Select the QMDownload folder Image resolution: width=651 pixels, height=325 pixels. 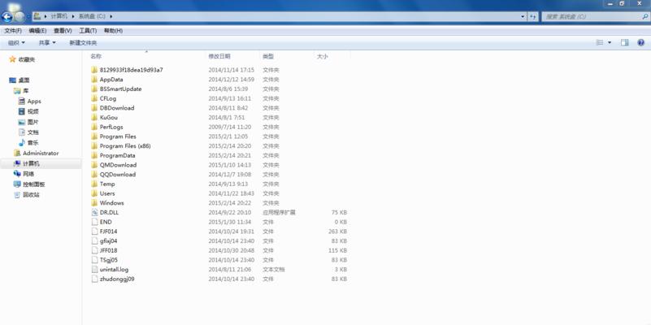coord(118,165)
